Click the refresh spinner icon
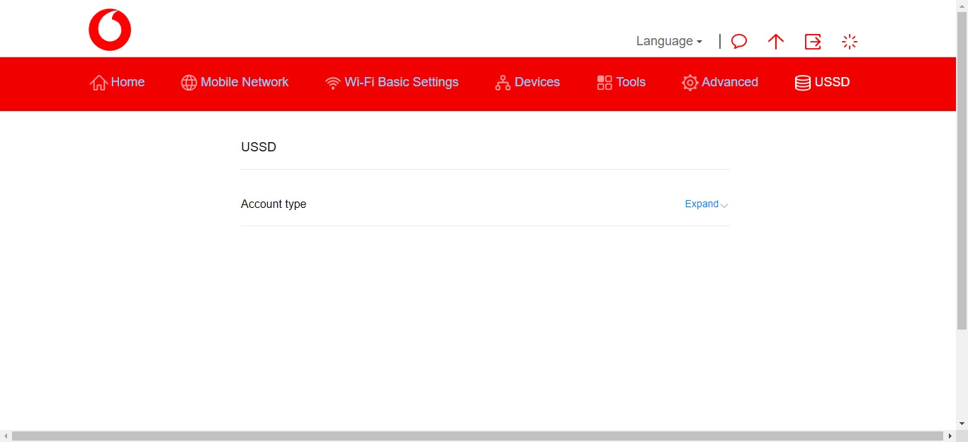The image size is (968, 442). 850,42
